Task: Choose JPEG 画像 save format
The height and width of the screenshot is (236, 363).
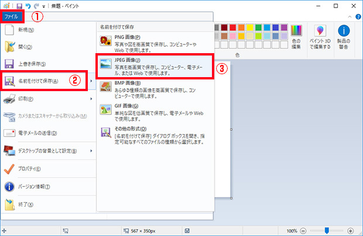Action: [x=153, y=67]
